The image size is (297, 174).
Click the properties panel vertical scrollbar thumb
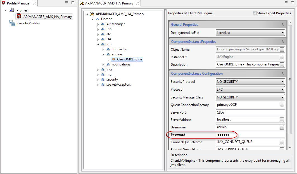pos(290,79)
